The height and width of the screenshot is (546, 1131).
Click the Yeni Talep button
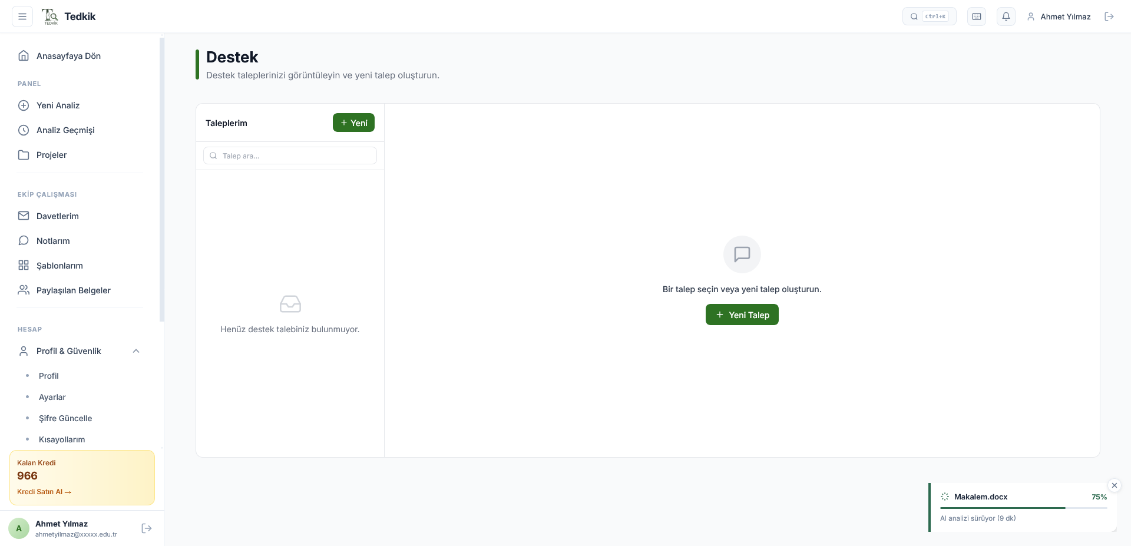pos(742,315)
